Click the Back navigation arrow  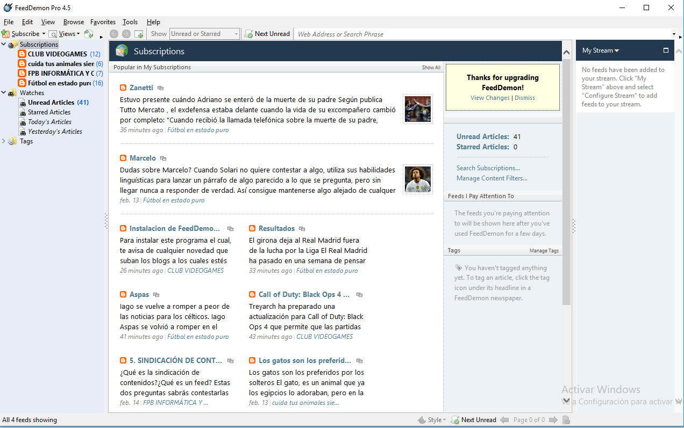tap(114, 34)
